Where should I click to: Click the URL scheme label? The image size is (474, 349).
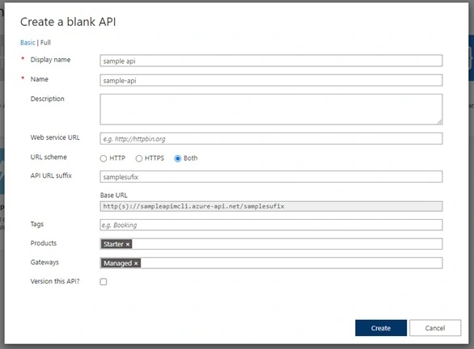pyautogui.click(x=49, y=157)
